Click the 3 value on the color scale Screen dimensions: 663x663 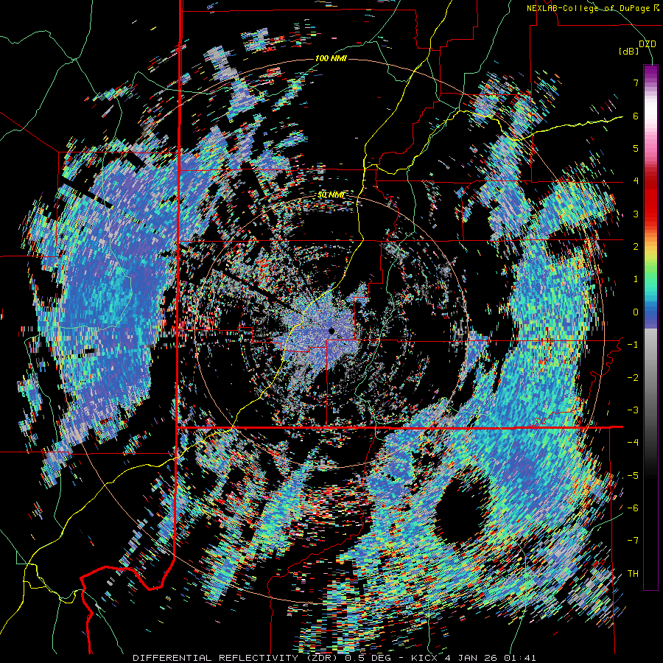click(x=636, y=214)
